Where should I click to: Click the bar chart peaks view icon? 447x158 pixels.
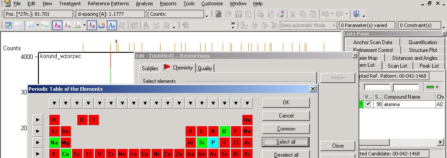tap(31, 25)
